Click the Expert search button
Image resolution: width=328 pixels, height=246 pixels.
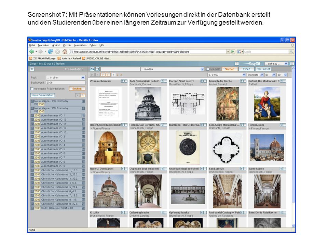coord(246,69)
